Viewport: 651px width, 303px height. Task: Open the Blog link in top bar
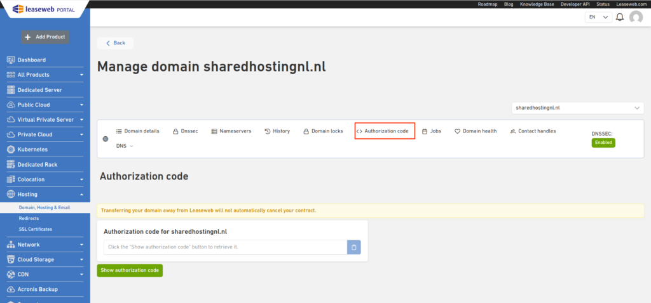pyautogui.click(x=509, y=4)
